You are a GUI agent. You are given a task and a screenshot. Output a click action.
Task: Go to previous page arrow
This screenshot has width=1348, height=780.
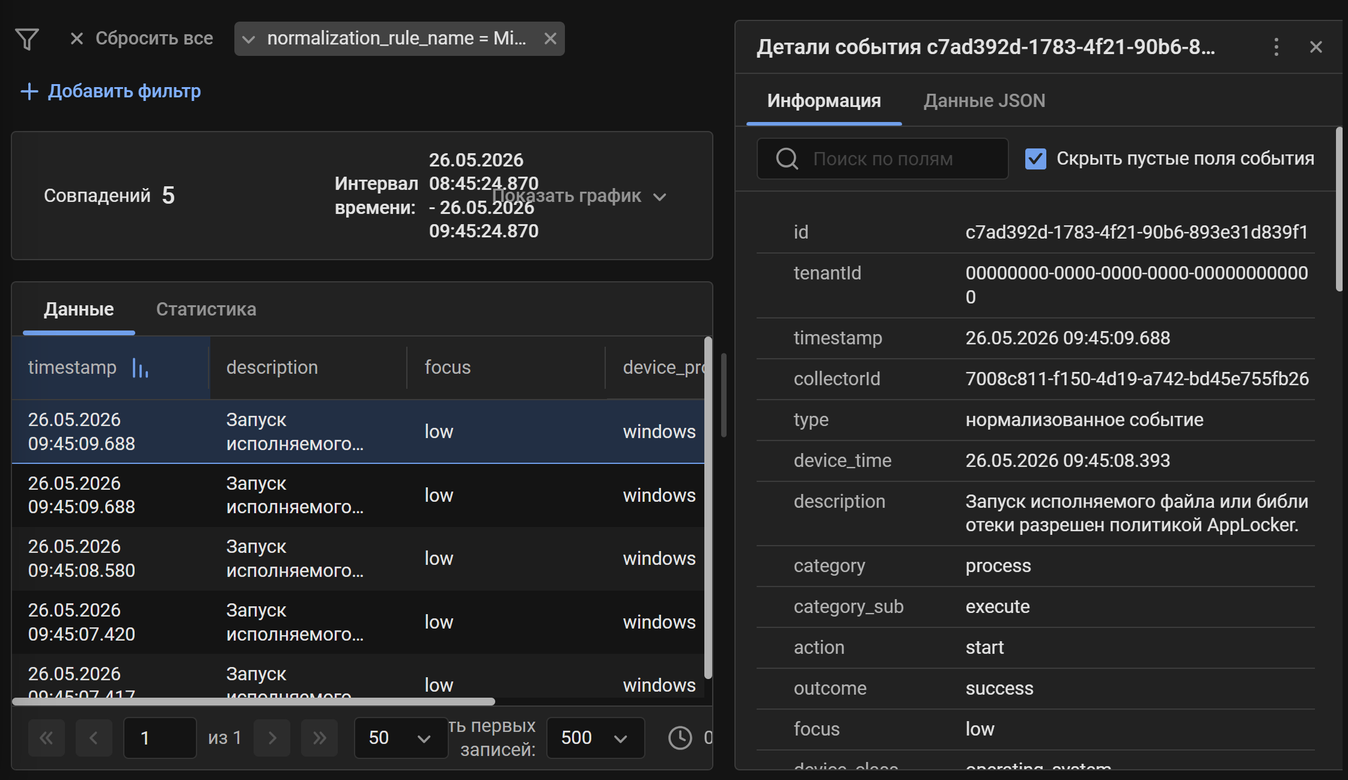pos(94,738)
